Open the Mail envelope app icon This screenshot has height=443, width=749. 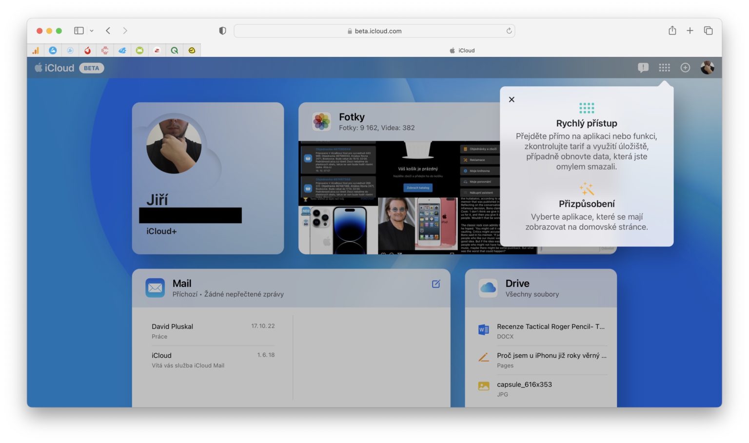click(155, 288)
